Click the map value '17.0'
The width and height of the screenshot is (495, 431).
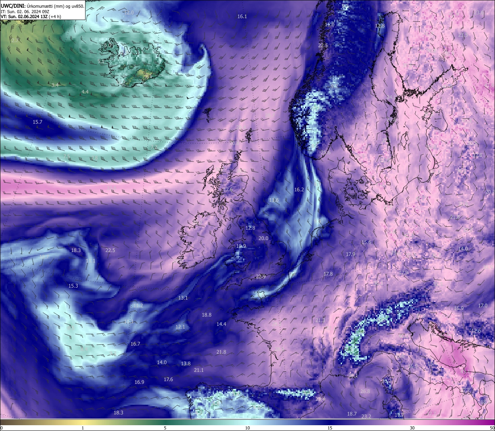[483, 306]
